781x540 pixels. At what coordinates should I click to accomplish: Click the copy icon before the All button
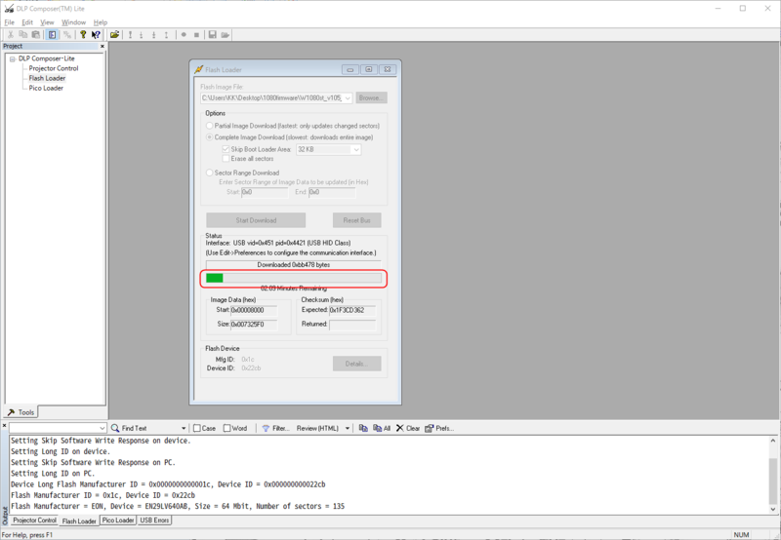[363, 428]
